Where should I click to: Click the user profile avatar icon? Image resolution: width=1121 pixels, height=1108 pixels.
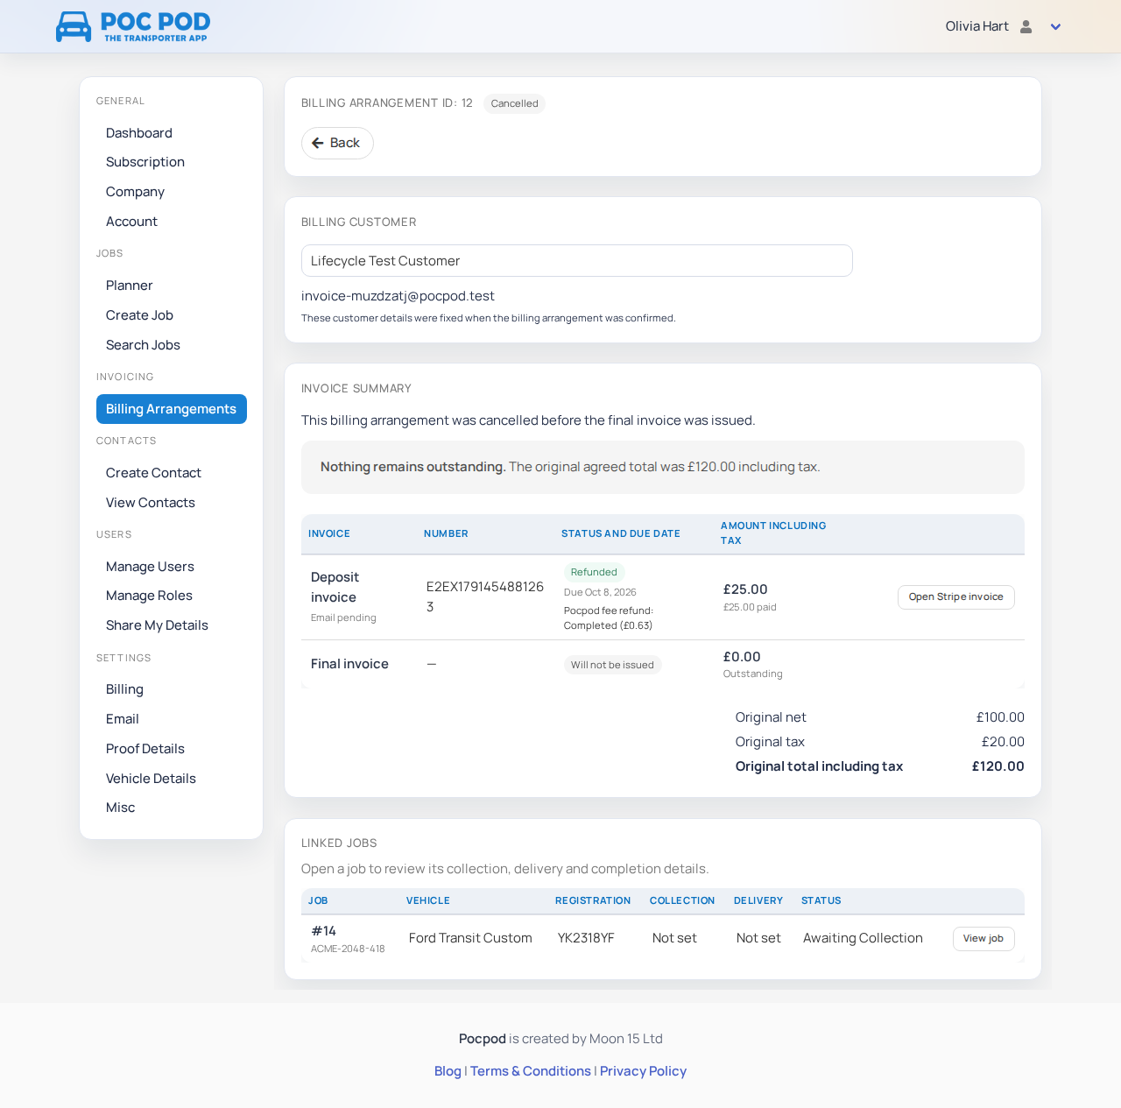pos(1026,26)
